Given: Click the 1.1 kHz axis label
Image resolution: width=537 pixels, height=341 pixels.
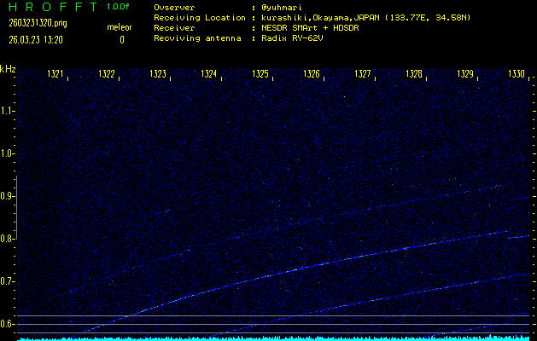Looking at the screenshot, I should pos(8,111).
